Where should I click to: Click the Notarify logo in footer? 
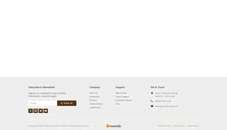coord(113,126)
